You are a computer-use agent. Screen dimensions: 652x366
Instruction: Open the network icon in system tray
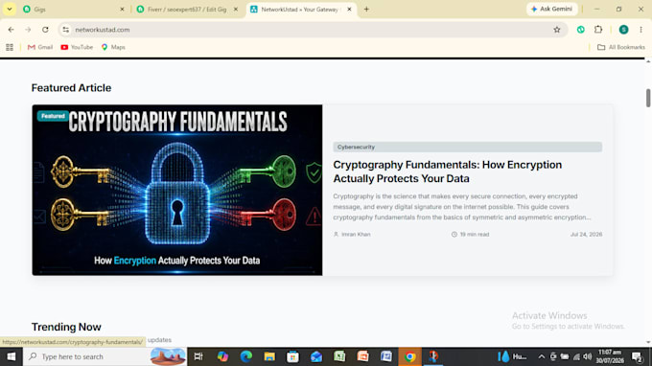pyautogui.click(x=576, y=356)
